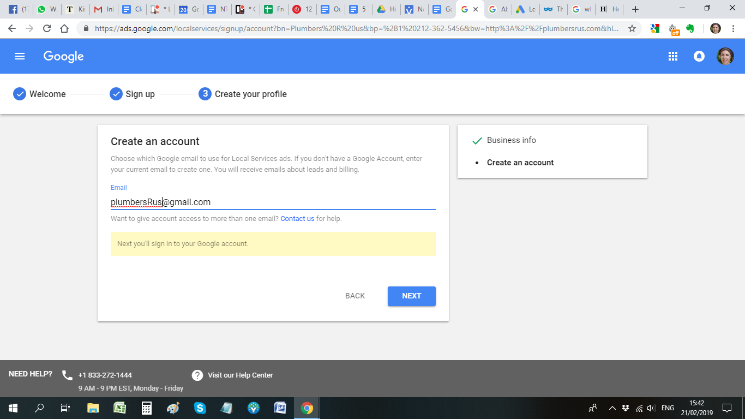Open the People icon on the taskbar
The width and height of the screenshot is (745, 419).
tap(593, 408)
